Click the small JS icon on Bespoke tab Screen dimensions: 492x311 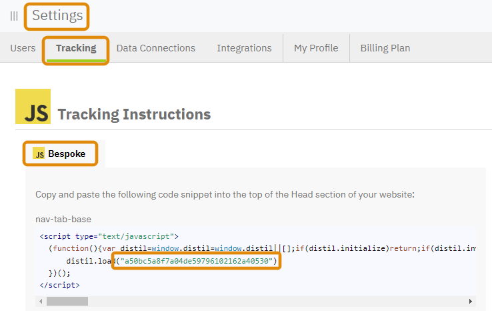[39, 153]
